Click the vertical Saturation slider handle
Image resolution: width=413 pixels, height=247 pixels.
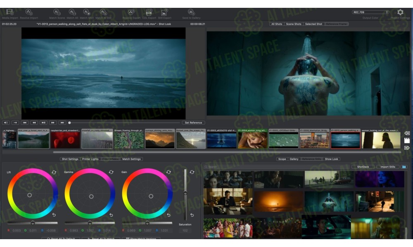tap(185, 193)
